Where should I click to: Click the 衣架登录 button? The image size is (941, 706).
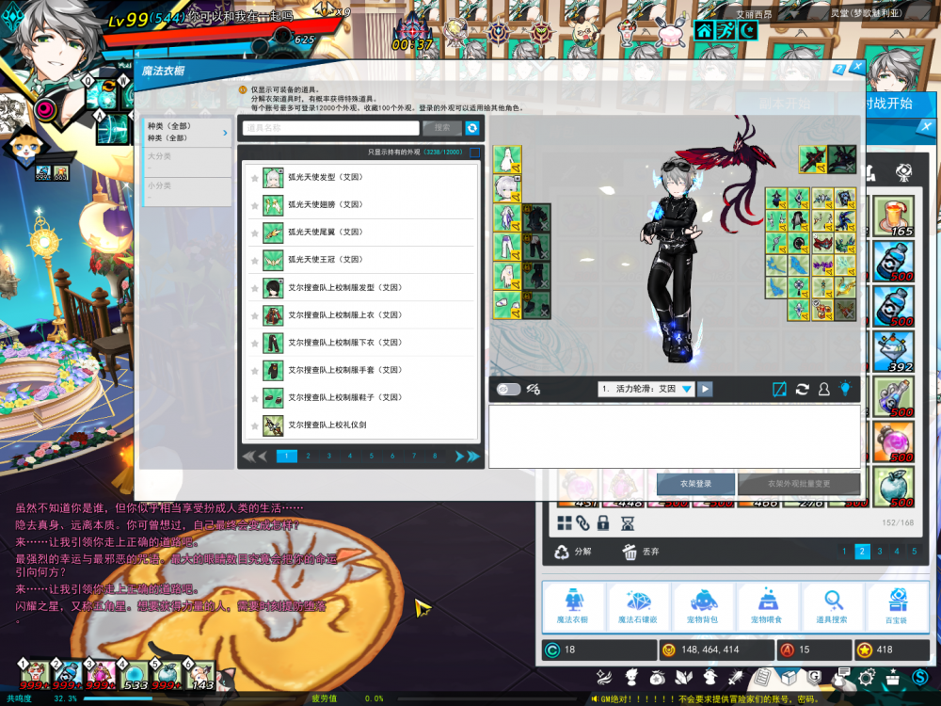(696, 483)
